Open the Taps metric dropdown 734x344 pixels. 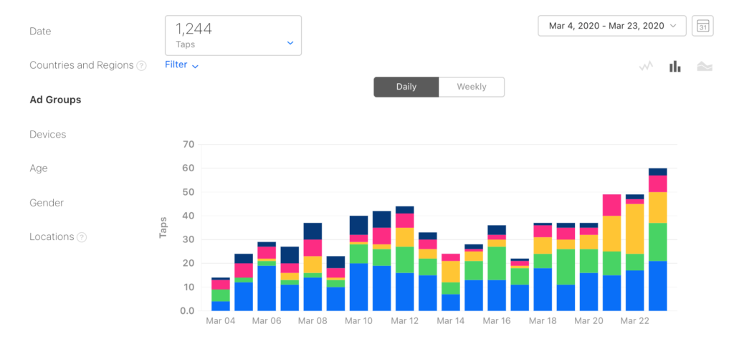(x=233, y=36)
